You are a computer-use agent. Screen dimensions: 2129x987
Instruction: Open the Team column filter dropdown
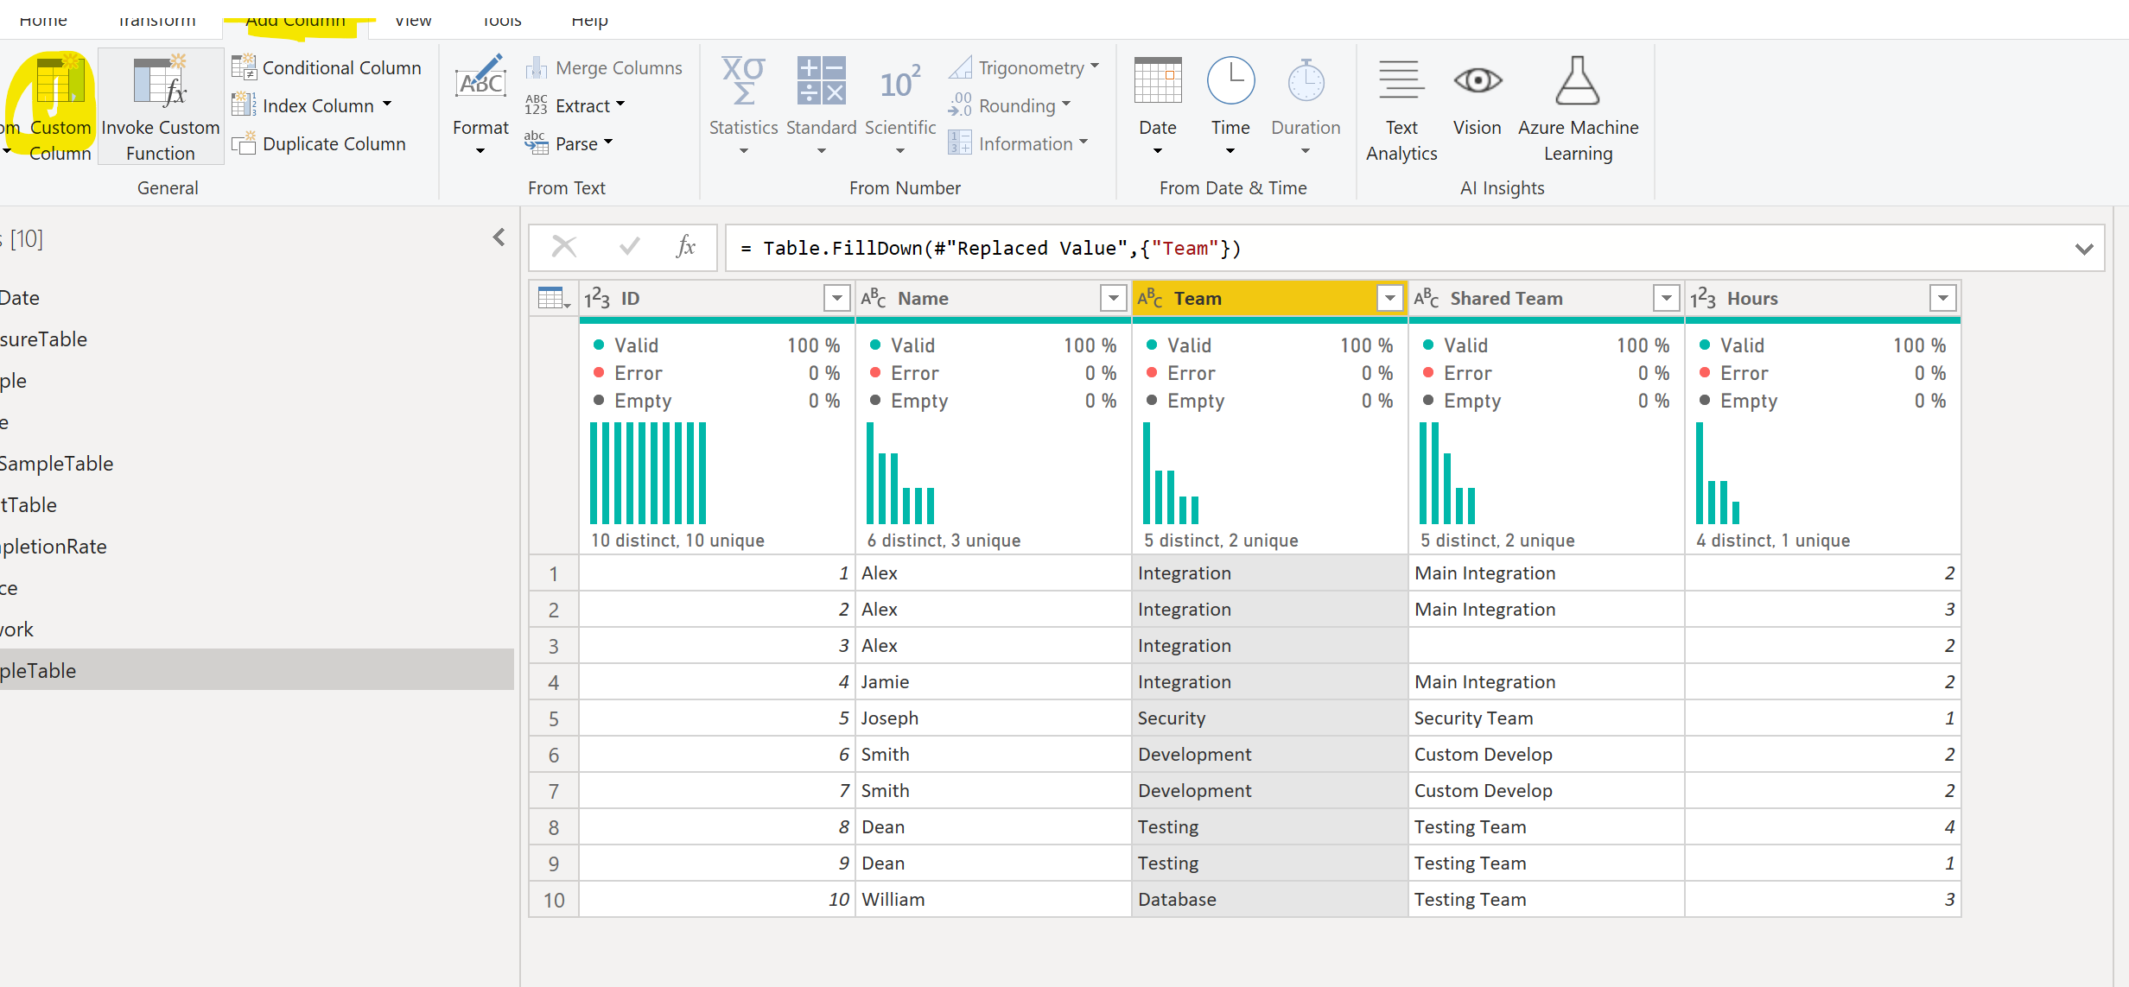[x=1389, y=299]
